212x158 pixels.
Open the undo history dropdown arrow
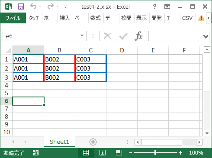40,6
